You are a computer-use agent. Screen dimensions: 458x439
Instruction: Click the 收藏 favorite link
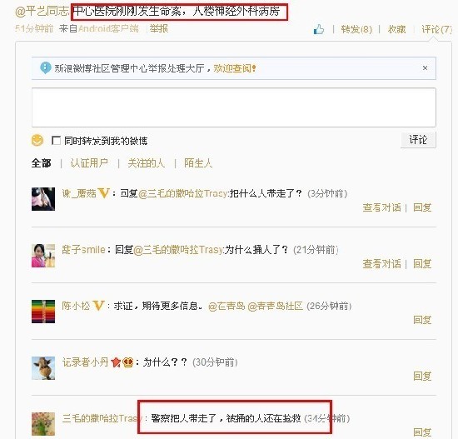click(x=396, y=29)
